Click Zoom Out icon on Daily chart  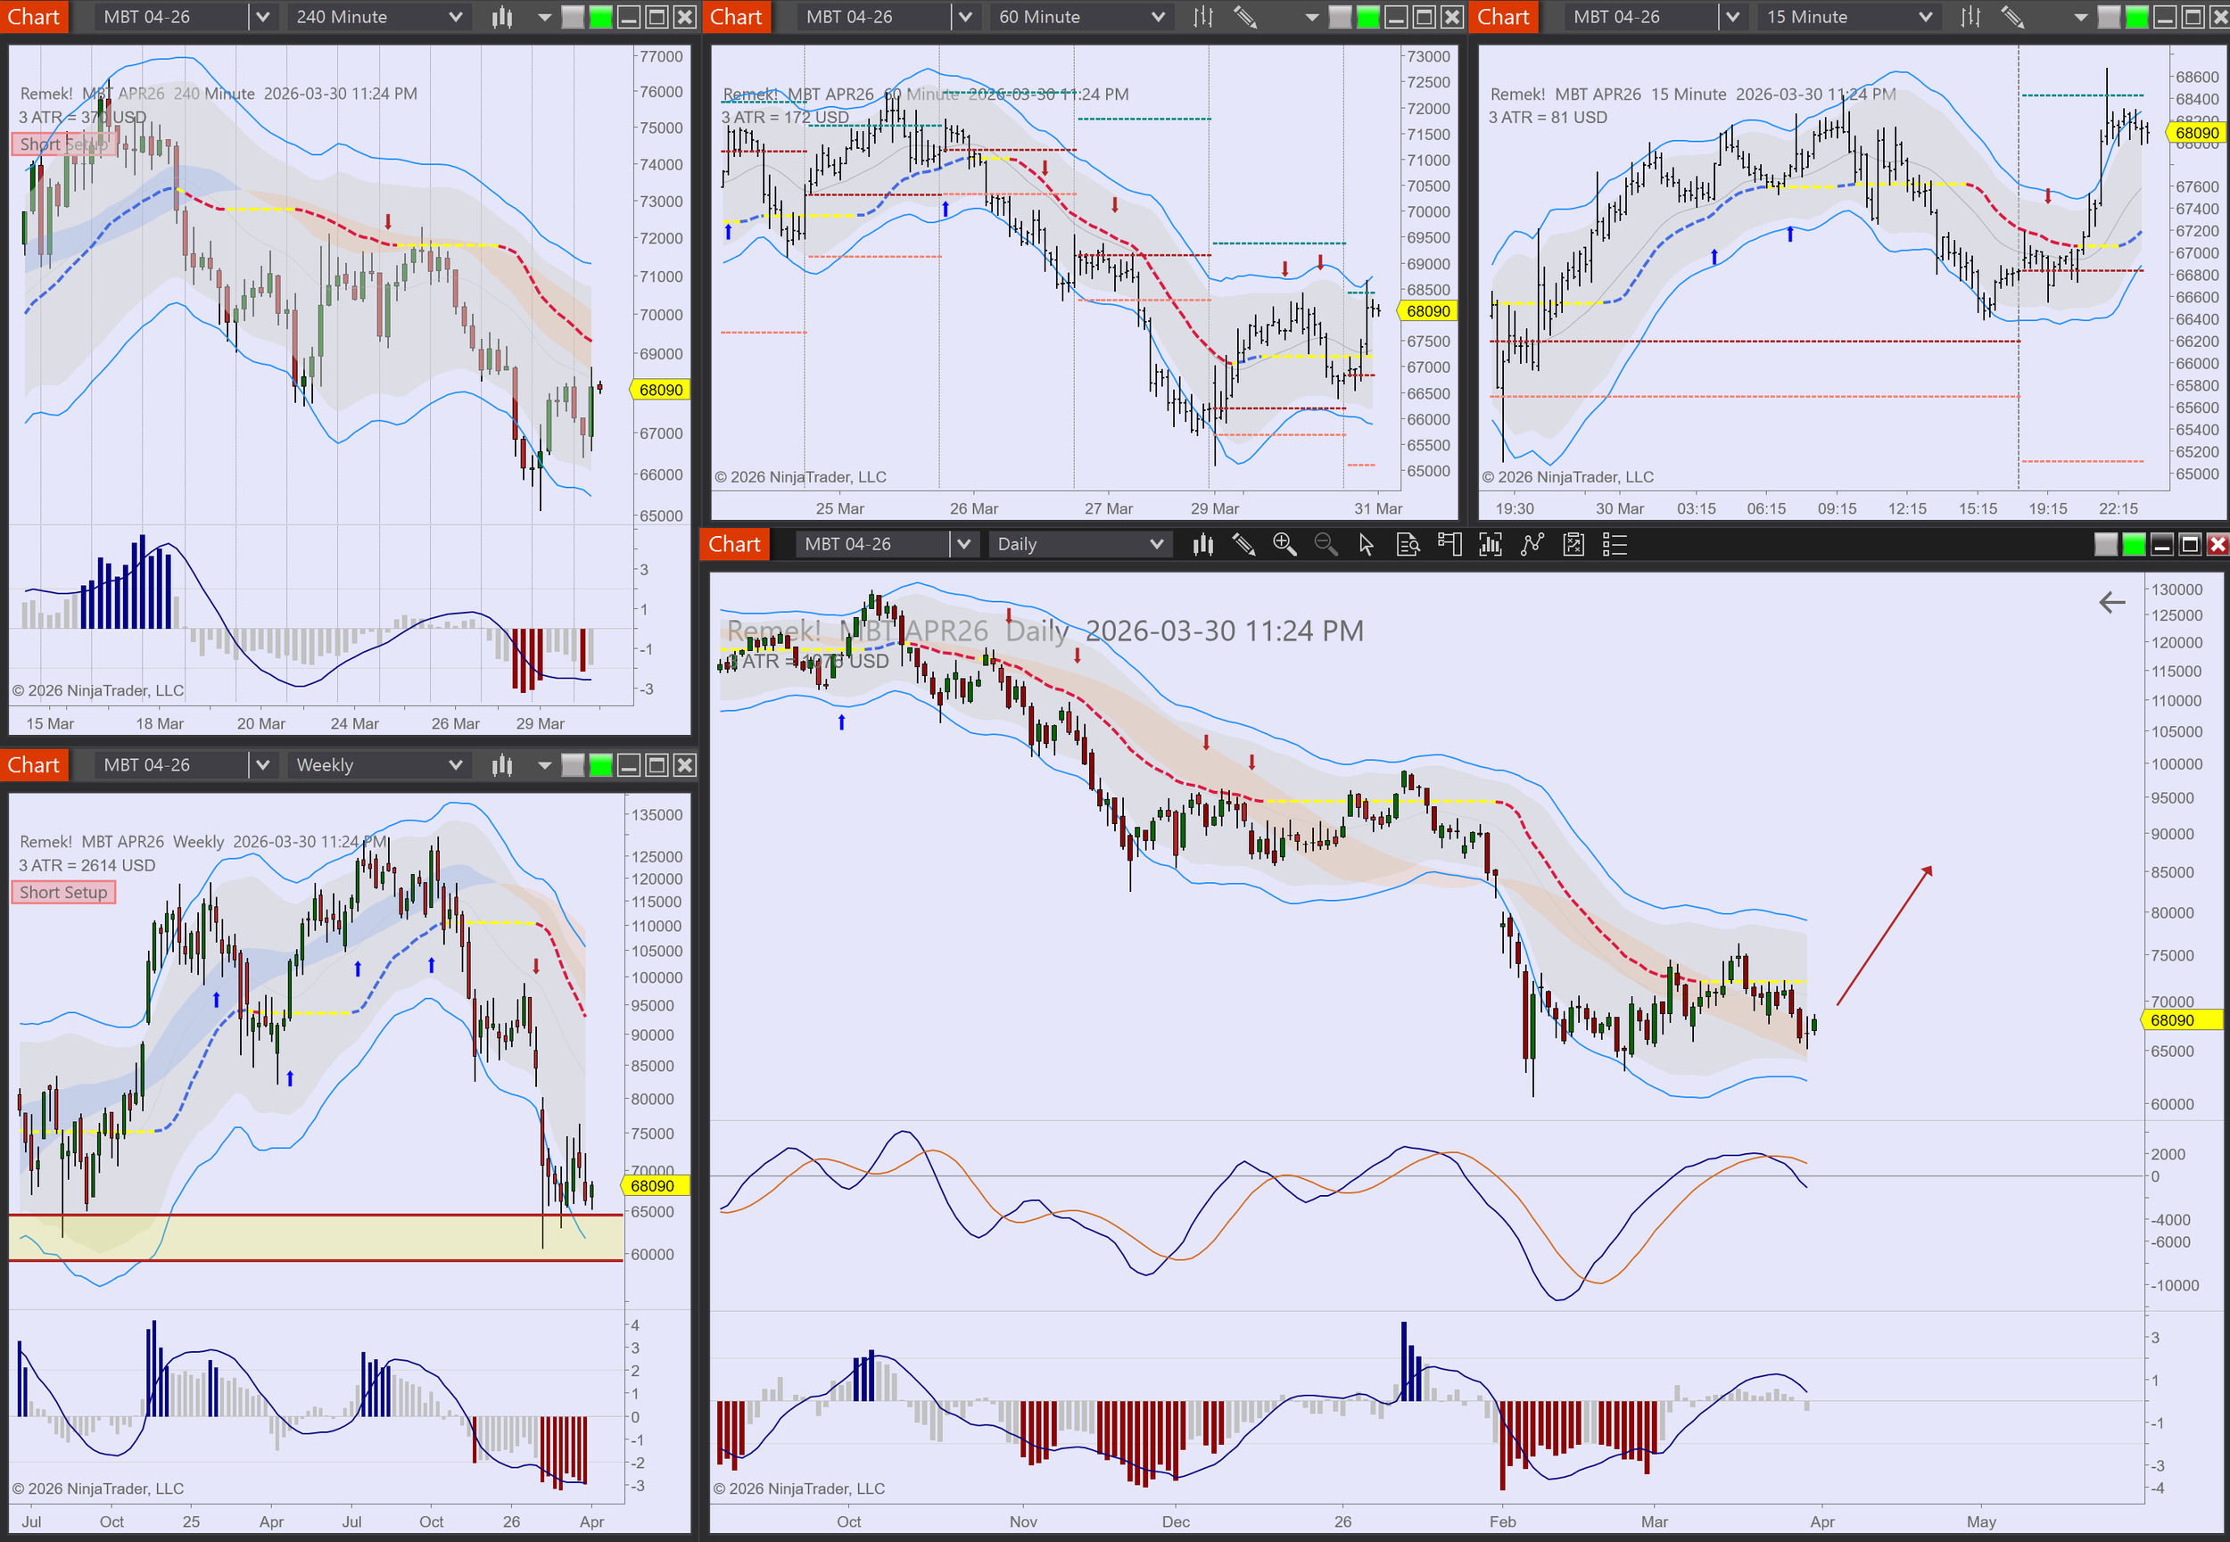[x=1326, y=545]
